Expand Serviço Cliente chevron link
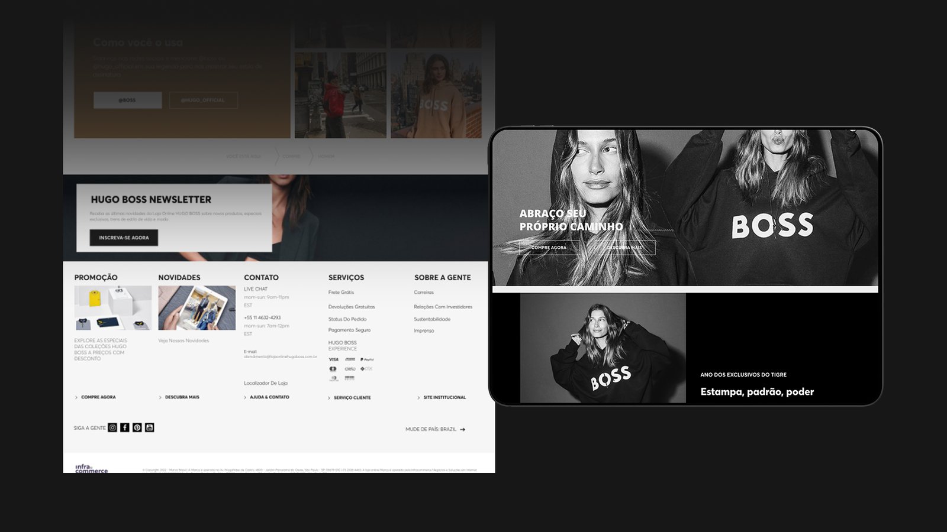The height and width of the screenshot is (532, 947). click(x=330, y=398)
